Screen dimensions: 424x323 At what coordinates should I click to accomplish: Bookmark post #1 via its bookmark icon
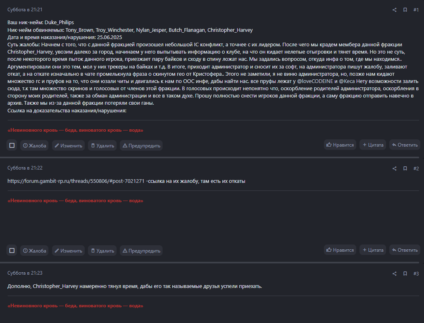tap(405, 10)
